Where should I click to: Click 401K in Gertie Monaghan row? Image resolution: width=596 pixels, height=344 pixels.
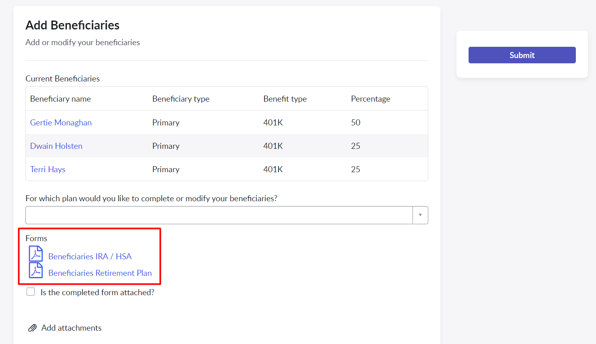273,123
